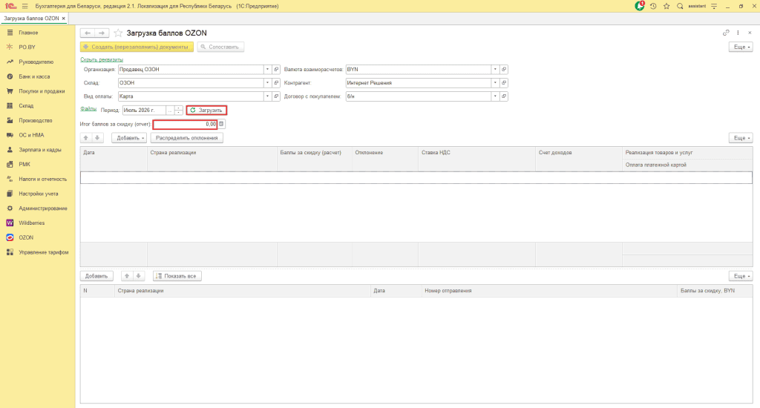This screenshot has height=408, width=760.
Task: Click Итог баллов за скидку input field
Action: click(x=185, y=124)
